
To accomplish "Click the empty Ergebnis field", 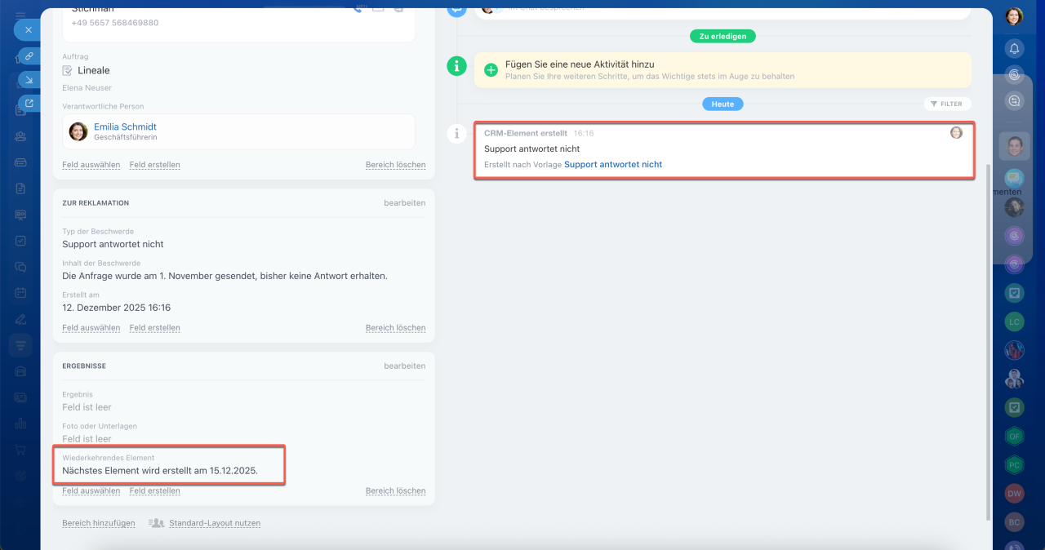I will coord(87,407).
